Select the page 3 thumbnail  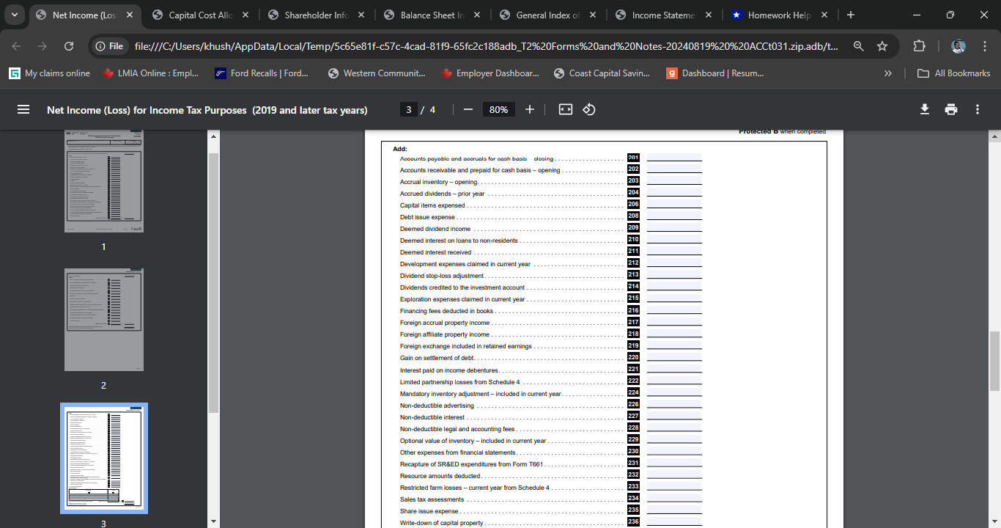click(x=104, y=458)
